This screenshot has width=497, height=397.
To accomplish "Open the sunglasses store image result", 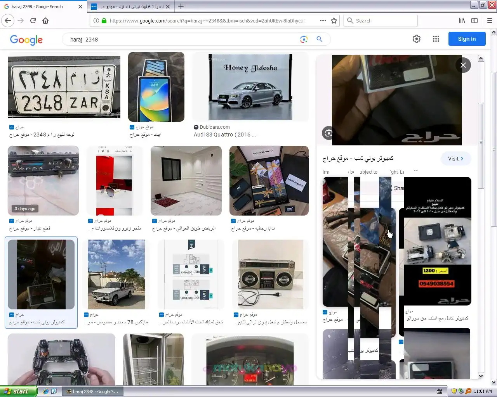I will point(114,181).
